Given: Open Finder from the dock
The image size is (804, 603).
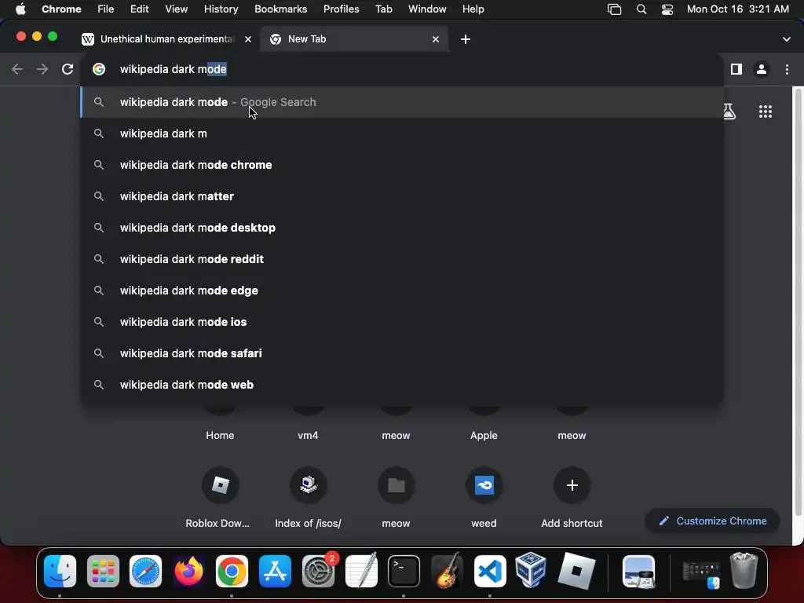Looking at the screenshot, I should click(x=60, y=571).
